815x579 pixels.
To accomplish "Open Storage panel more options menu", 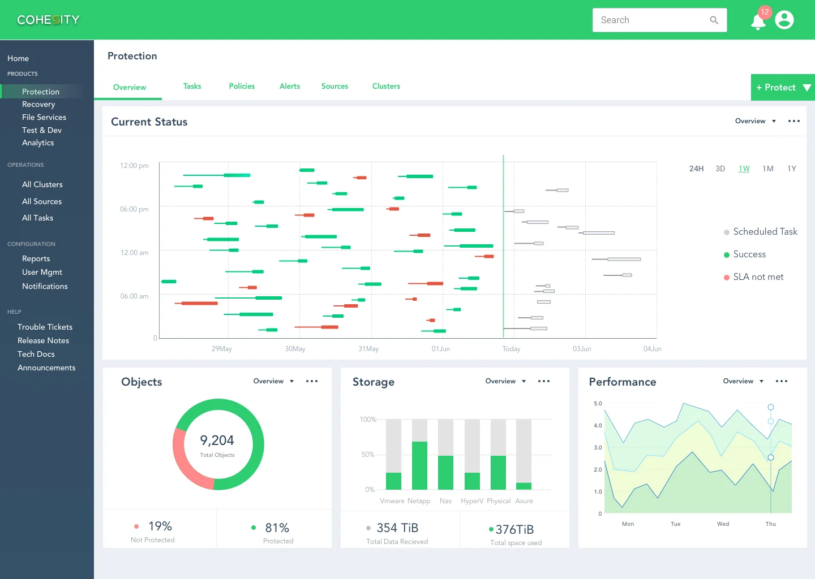I will [544, 381].
